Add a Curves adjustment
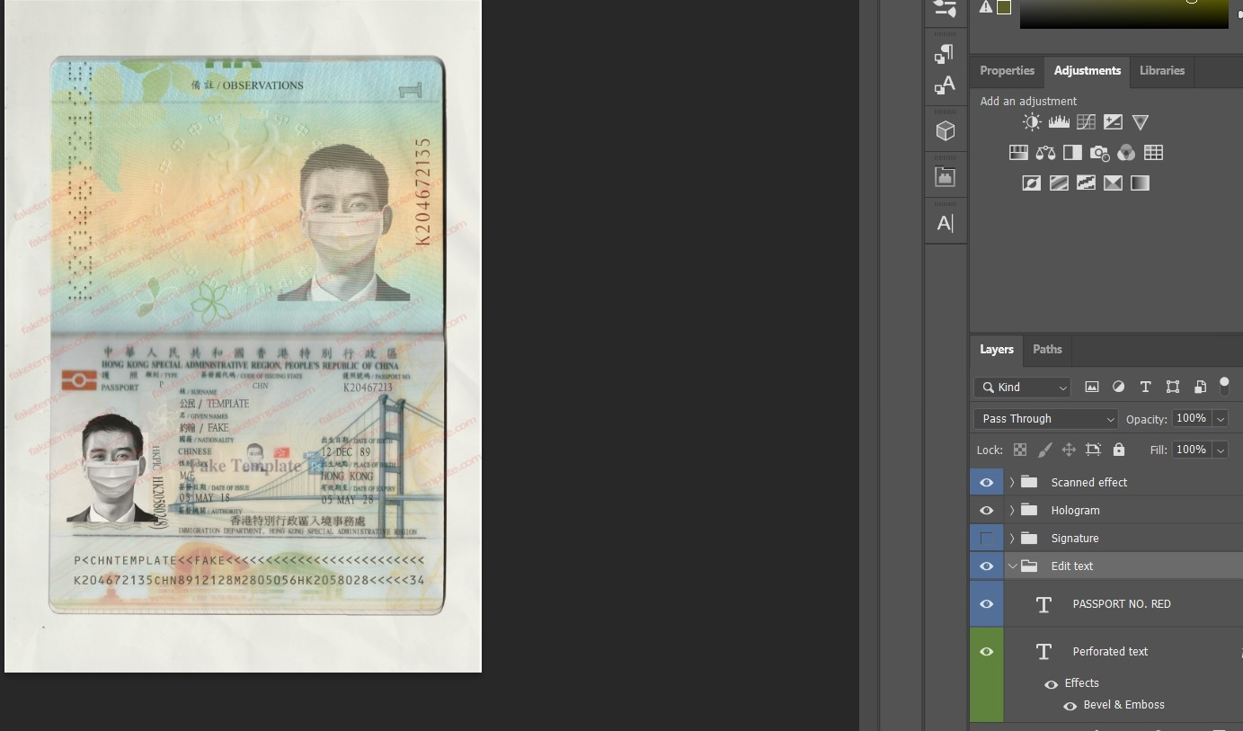The width and height of the screenshot is (1243, 731). click(1086, 122)
